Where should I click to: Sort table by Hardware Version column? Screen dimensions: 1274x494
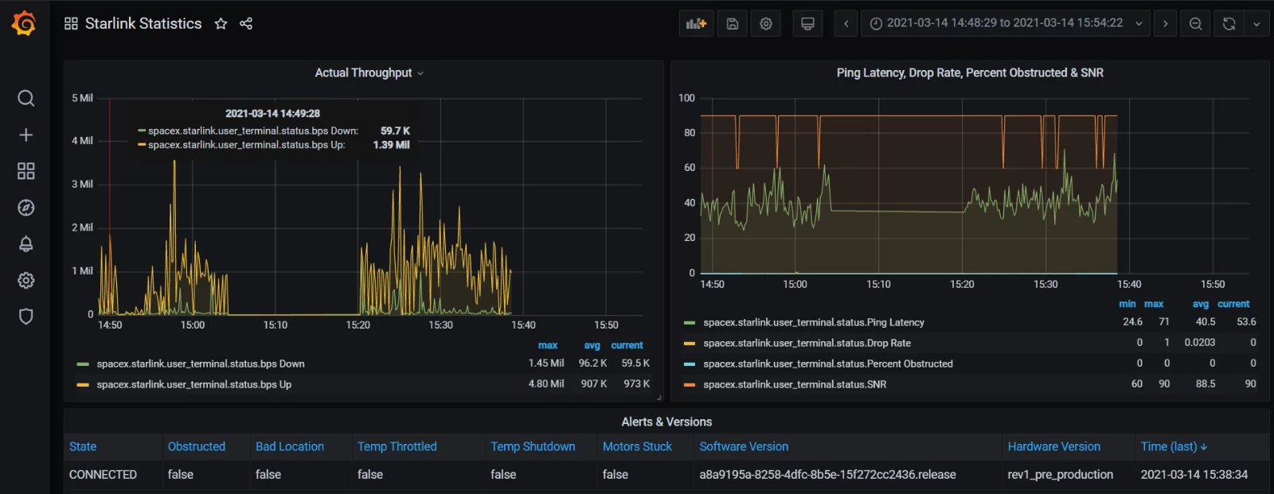coord(1054,446)
